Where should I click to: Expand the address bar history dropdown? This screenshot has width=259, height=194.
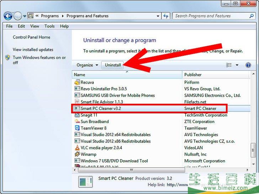(158, 16)
